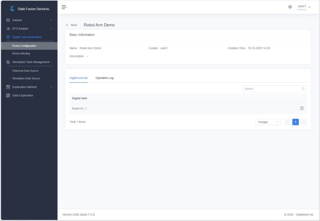Click the document icon beside Robot A1_1

pyautogui.click(x=302, y=108)
